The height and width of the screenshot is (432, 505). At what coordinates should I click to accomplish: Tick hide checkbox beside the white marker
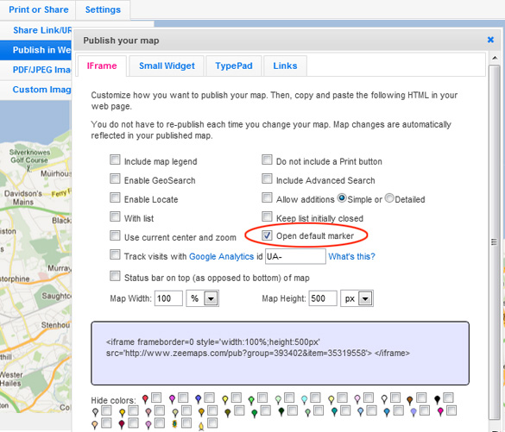[x=395, y=398]
